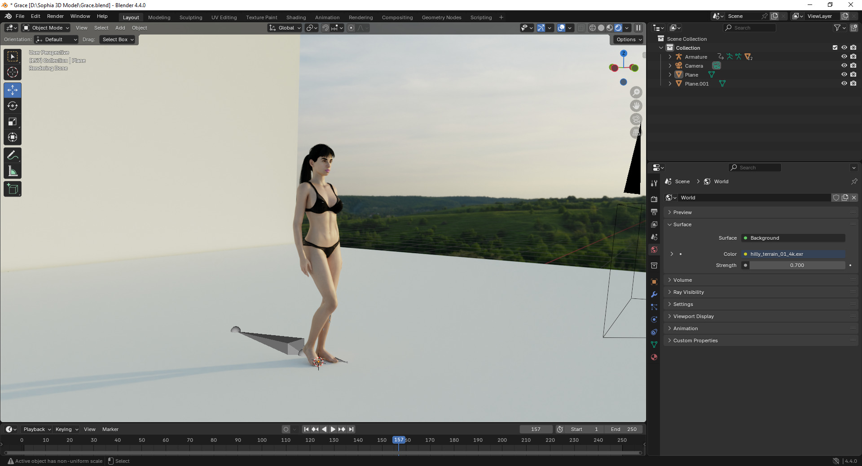Open Object Mode dropdown

coord(46,28)
